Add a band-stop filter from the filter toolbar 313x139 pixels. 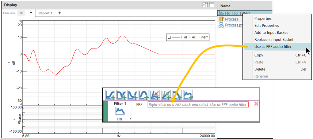[132, 94]
